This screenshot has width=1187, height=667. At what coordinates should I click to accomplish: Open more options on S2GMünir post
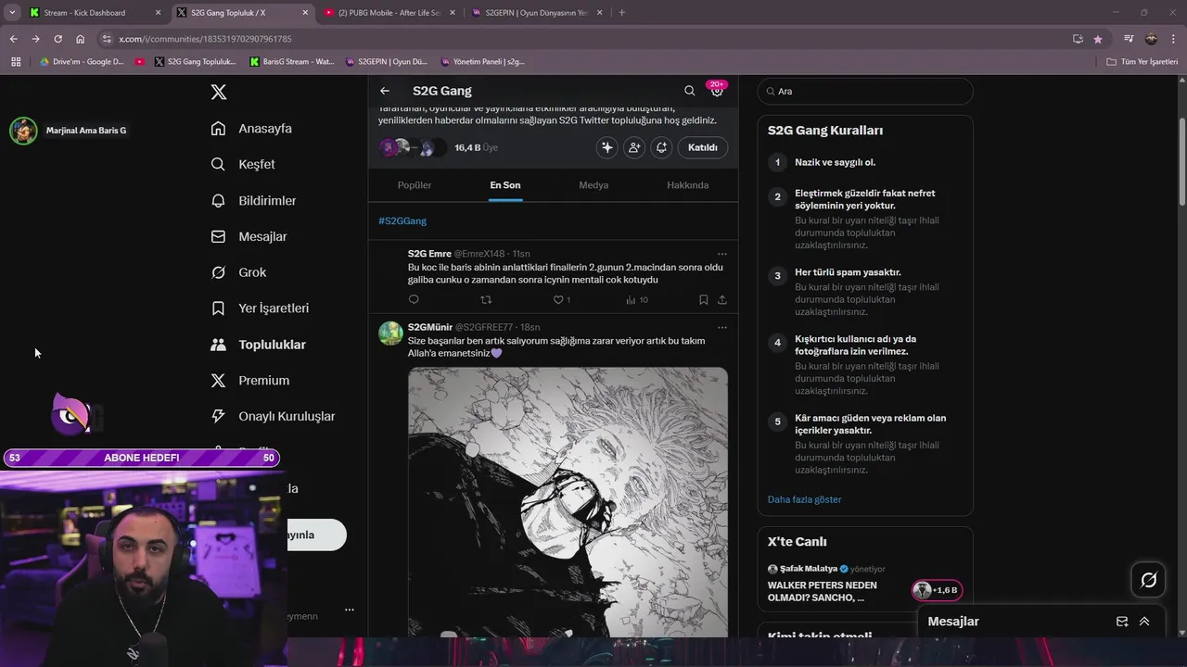click(x=722, y=327)
